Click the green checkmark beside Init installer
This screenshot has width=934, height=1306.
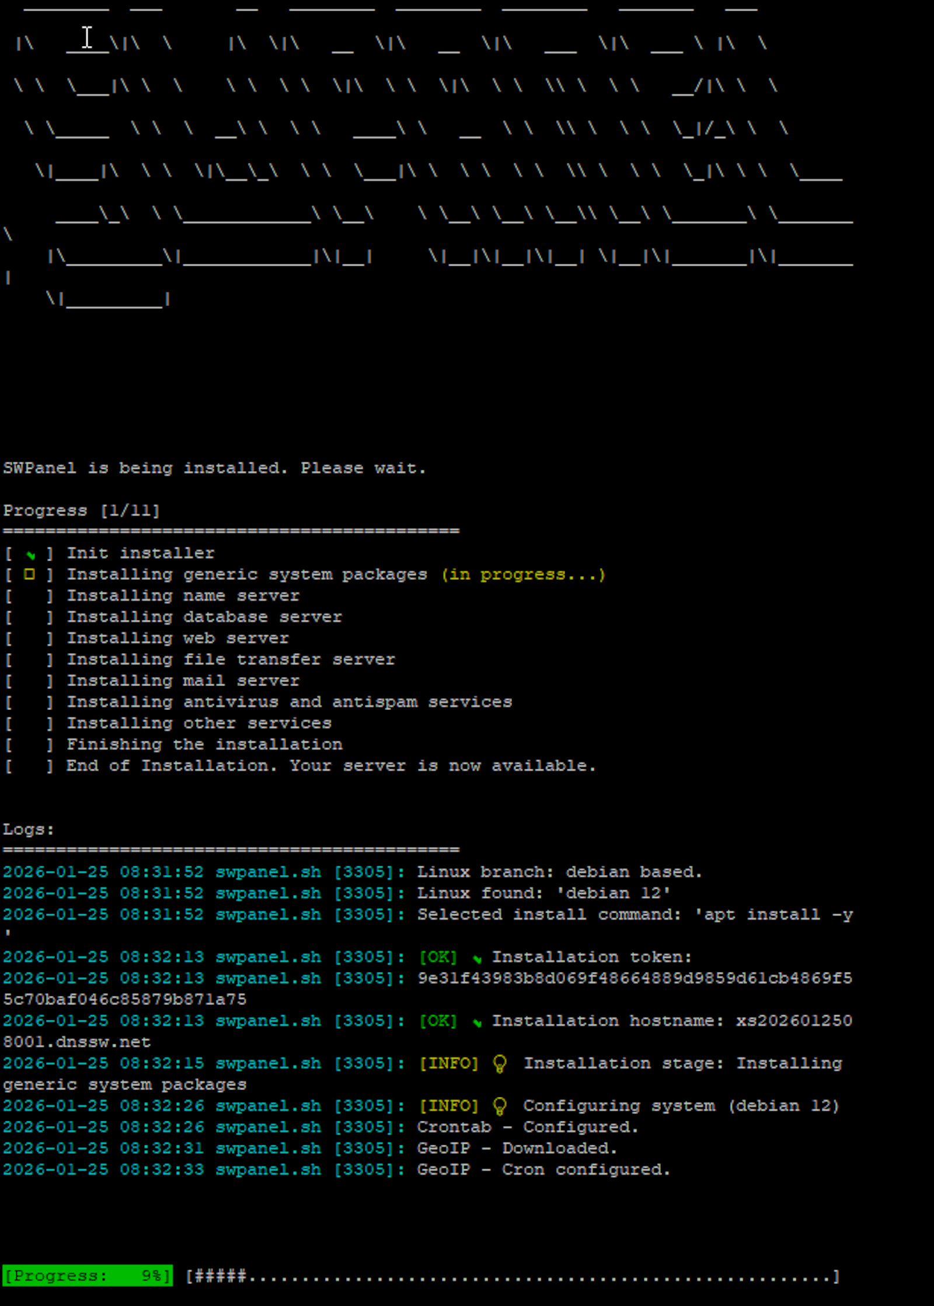tap(30, 555)
